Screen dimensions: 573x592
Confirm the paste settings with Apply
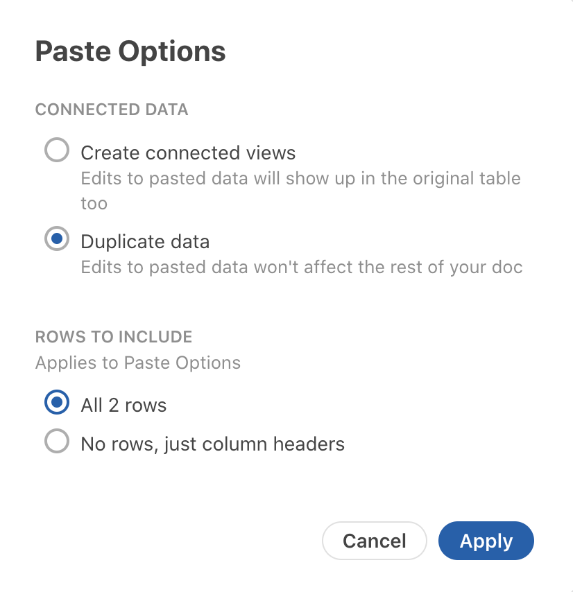(x=486, y=541)
